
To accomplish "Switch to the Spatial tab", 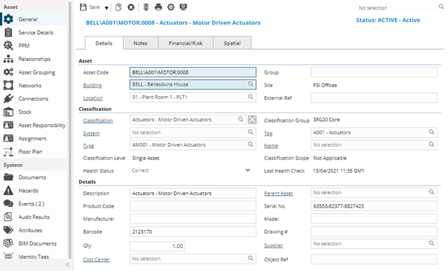I will pos(232,43).
